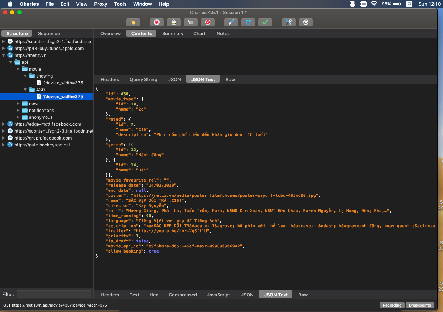Image resolution: width=443 pixels, height=312 pixels.
Task: Click the globe icon beside https://metiz.vn
Action: 10,55
